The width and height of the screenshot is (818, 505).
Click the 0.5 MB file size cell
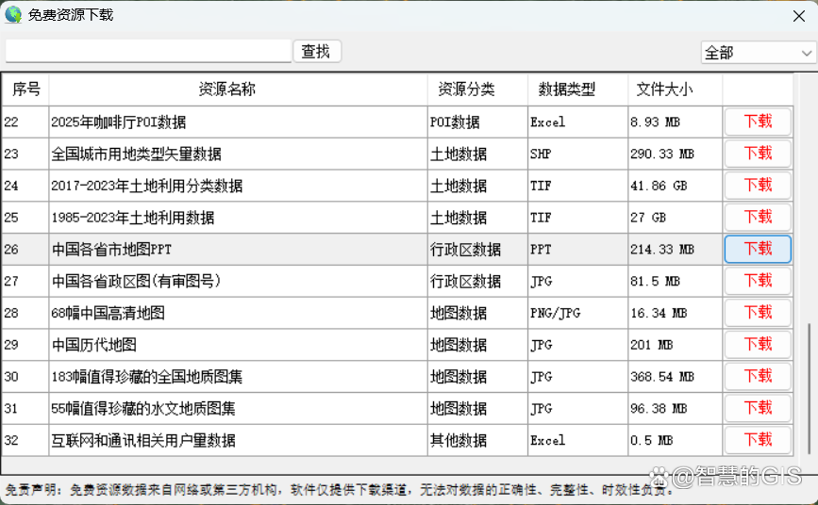675,440
